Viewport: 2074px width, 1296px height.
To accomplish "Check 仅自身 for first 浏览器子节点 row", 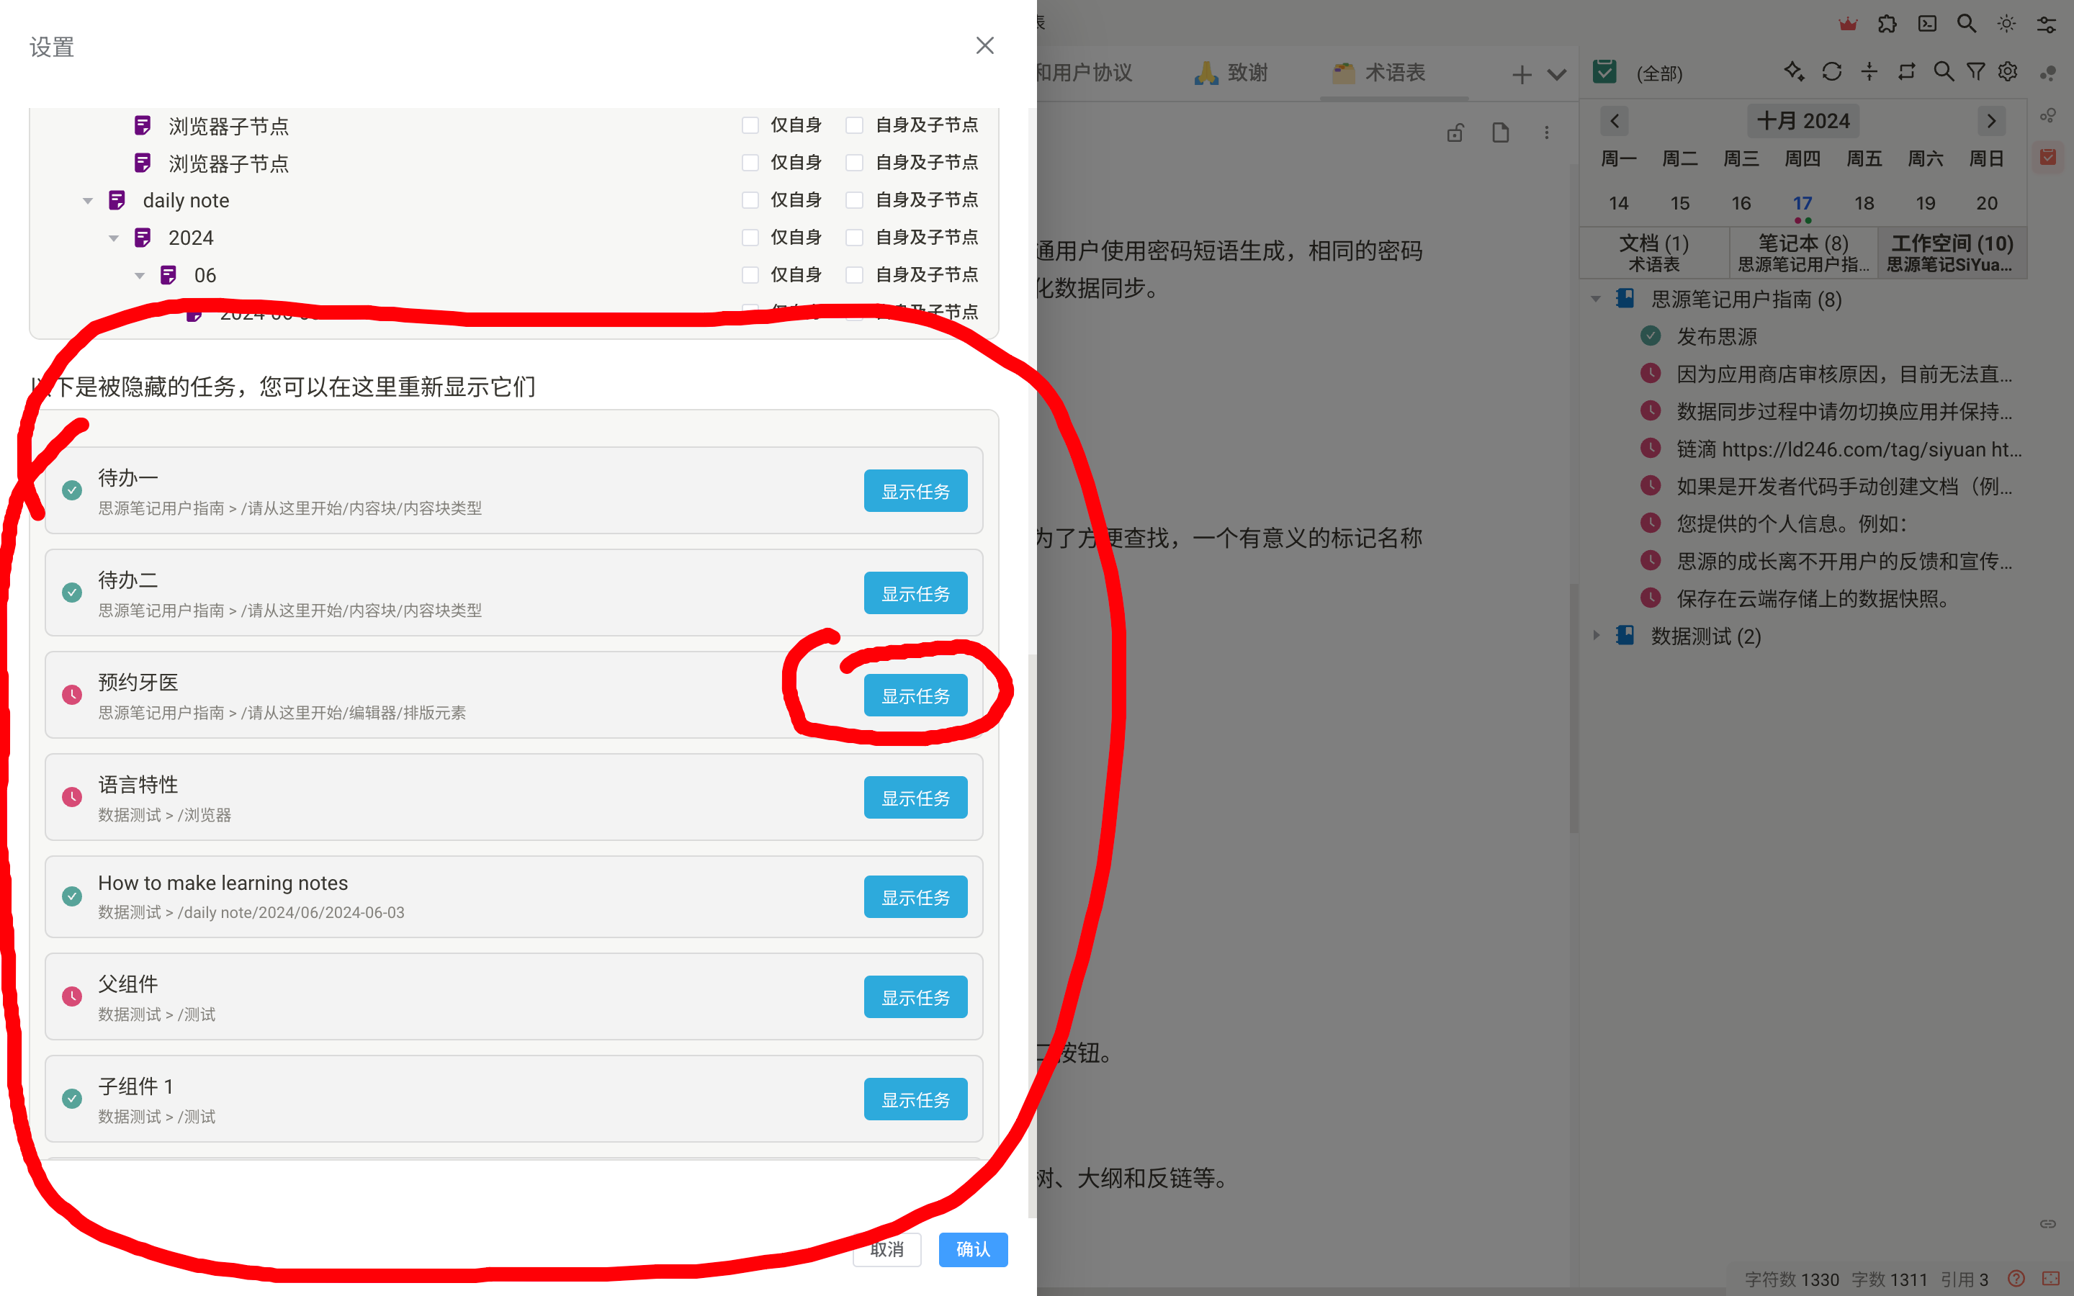I will pos(750,125).
